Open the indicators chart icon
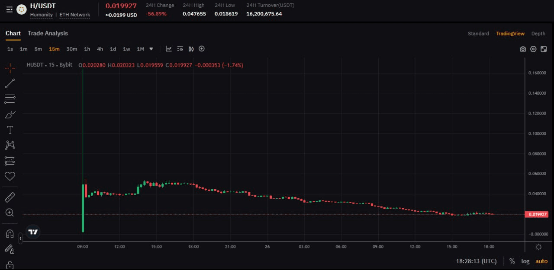This screenshot has height=270, width=554. click(x=169, y=49)
